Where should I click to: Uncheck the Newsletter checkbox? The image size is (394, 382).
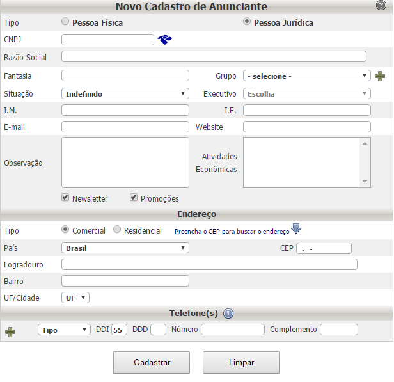65,198
